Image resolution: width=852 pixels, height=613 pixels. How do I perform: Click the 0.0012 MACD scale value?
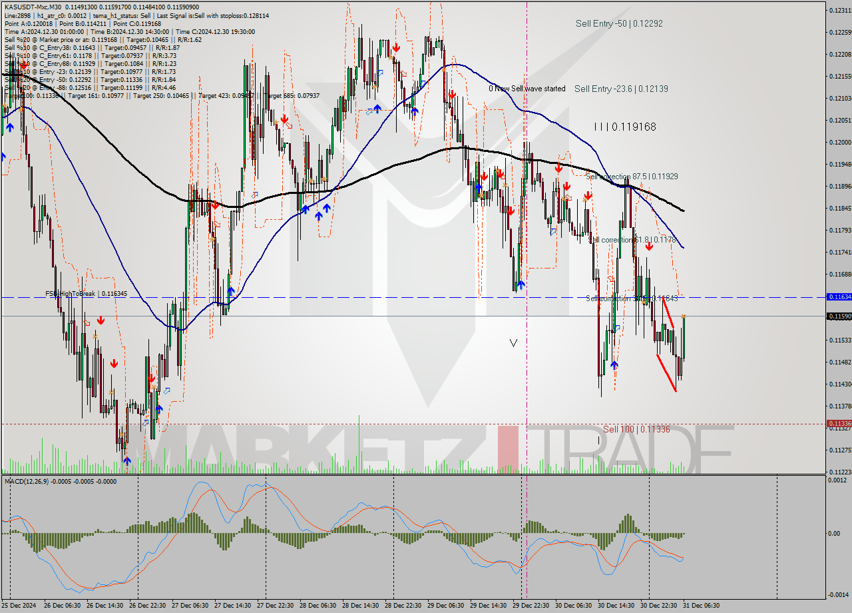coord(837,480)
